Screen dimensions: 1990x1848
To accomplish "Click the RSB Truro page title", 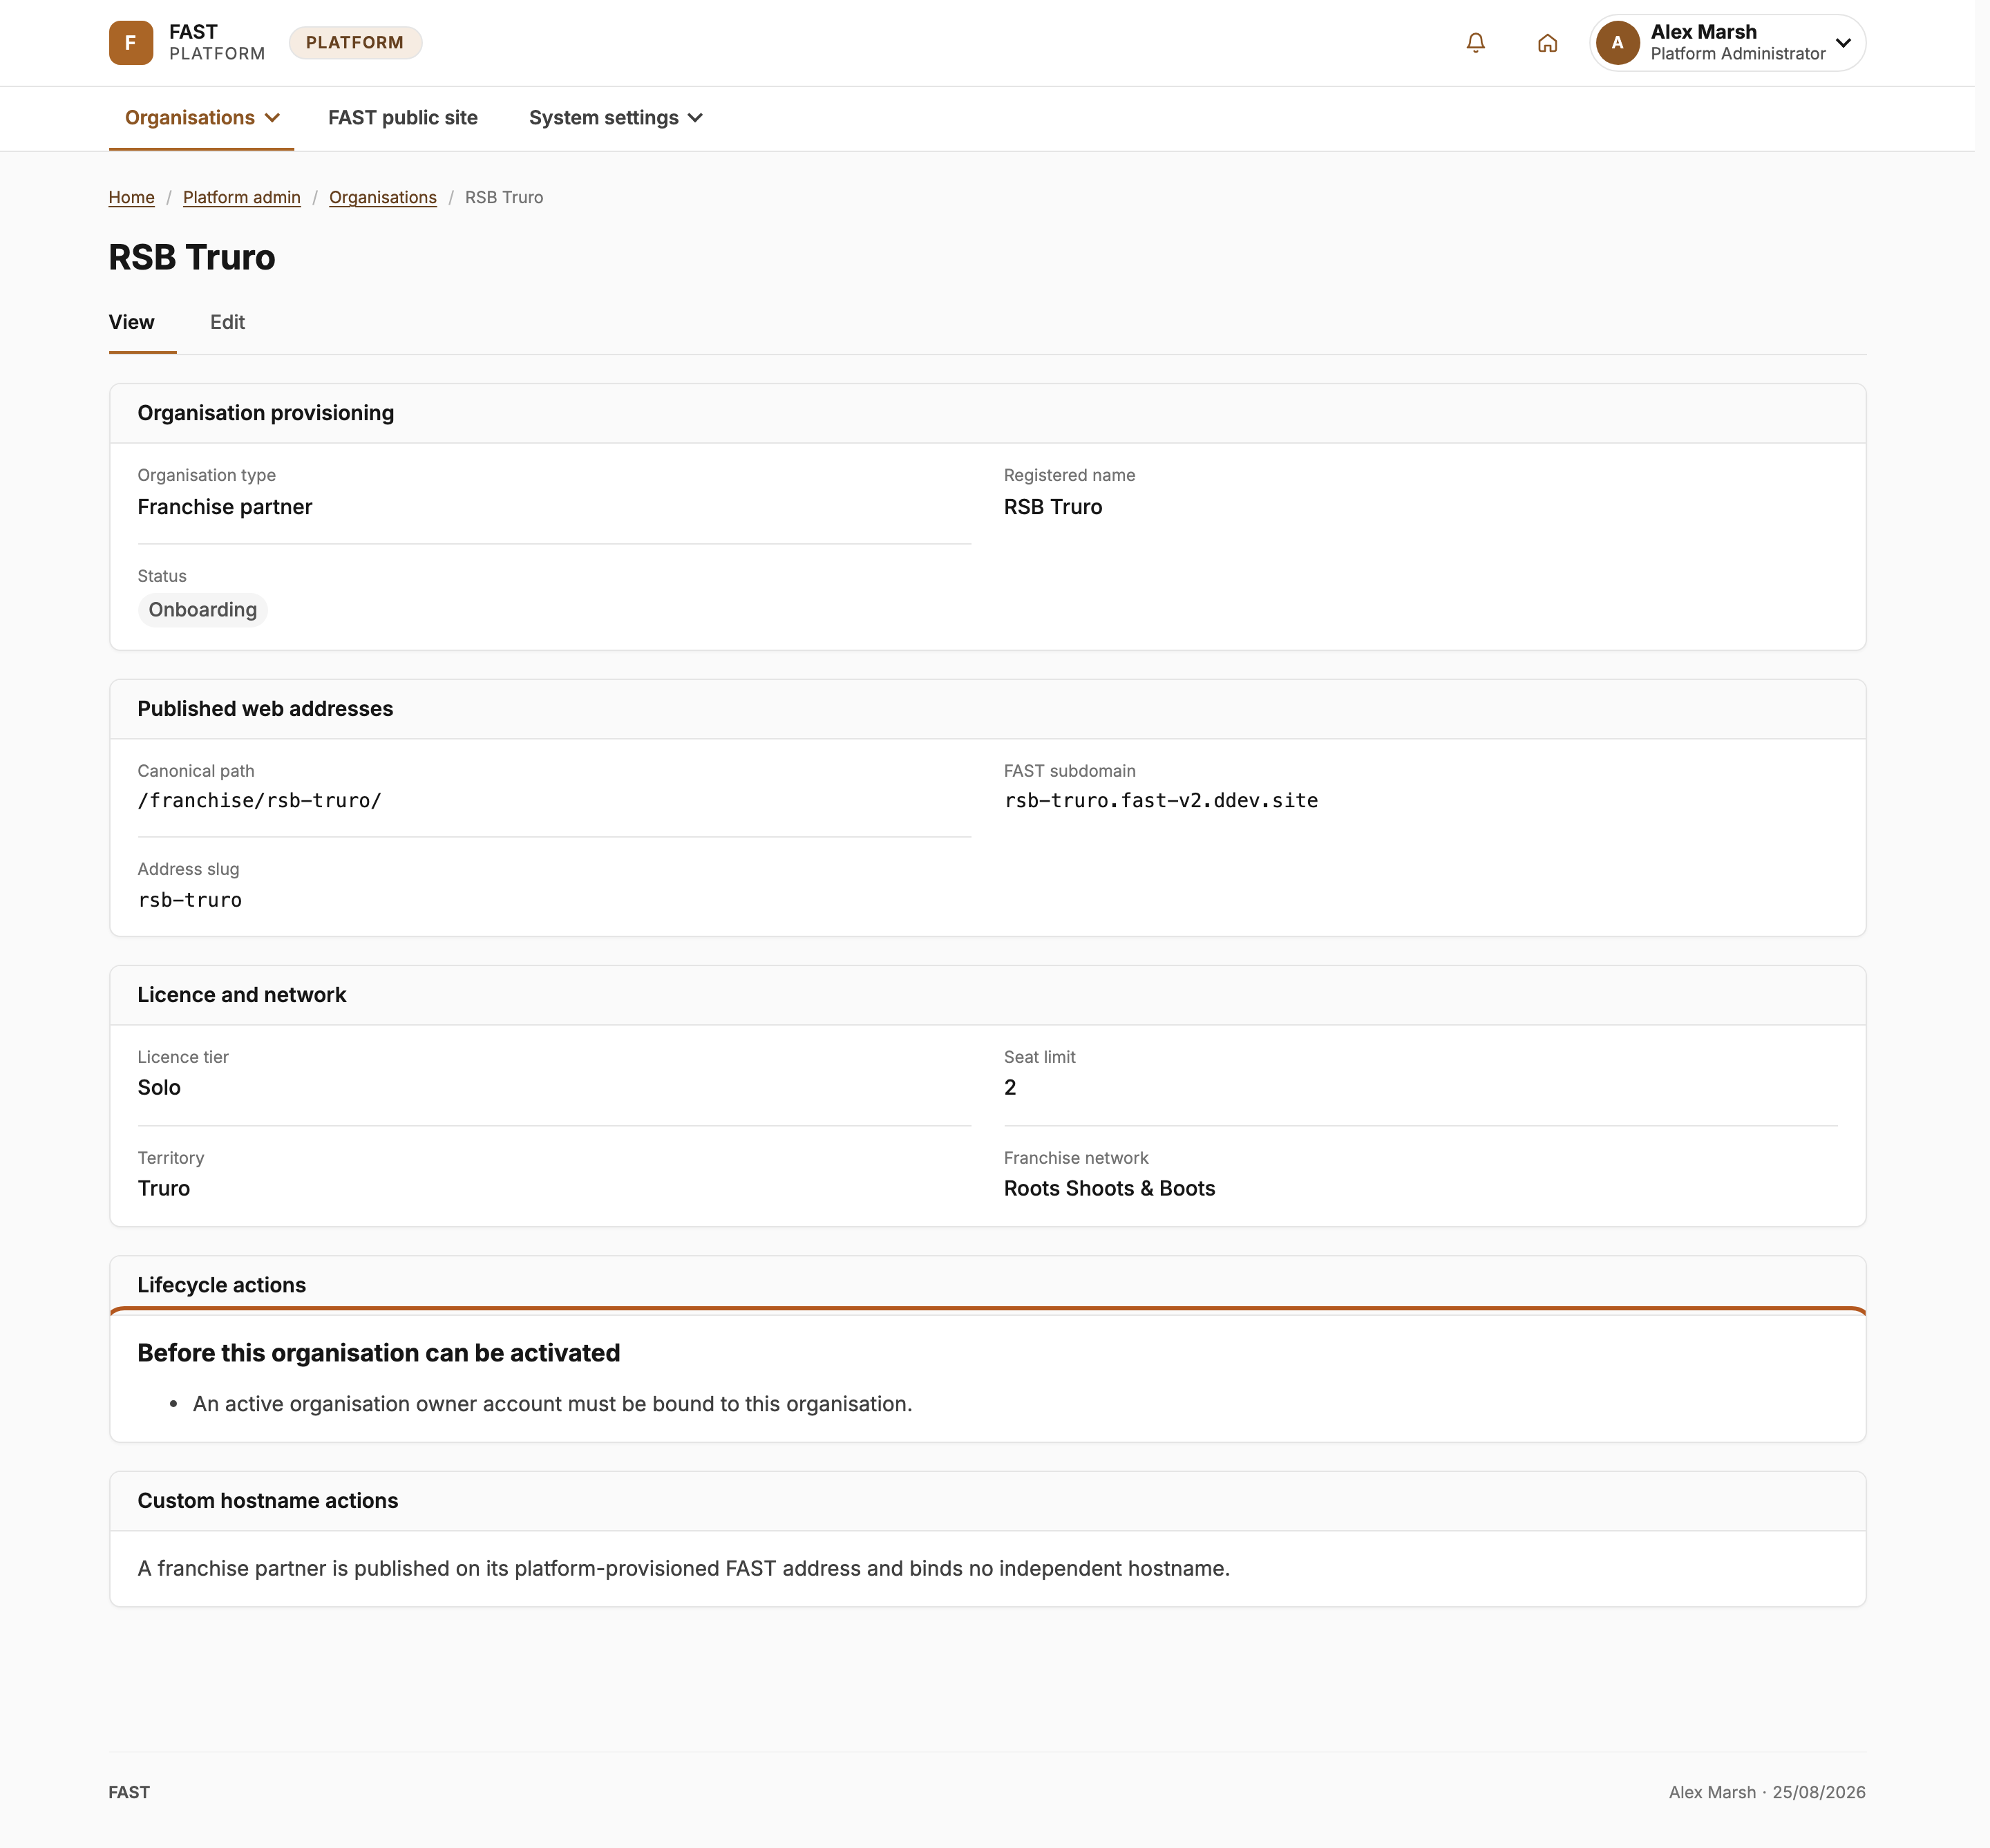I will coord(192,257).
